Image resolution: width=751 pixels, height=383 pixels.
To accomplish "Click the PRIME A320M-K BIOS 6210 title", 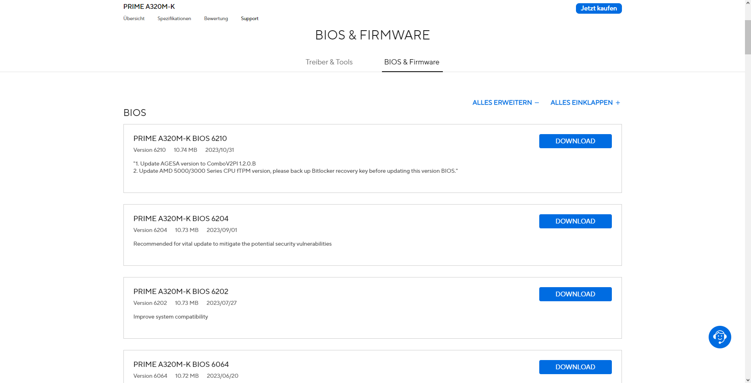I will [180, 139].
